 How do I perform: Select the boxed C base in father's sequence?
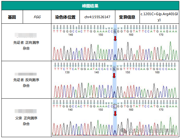click(115, 106)
